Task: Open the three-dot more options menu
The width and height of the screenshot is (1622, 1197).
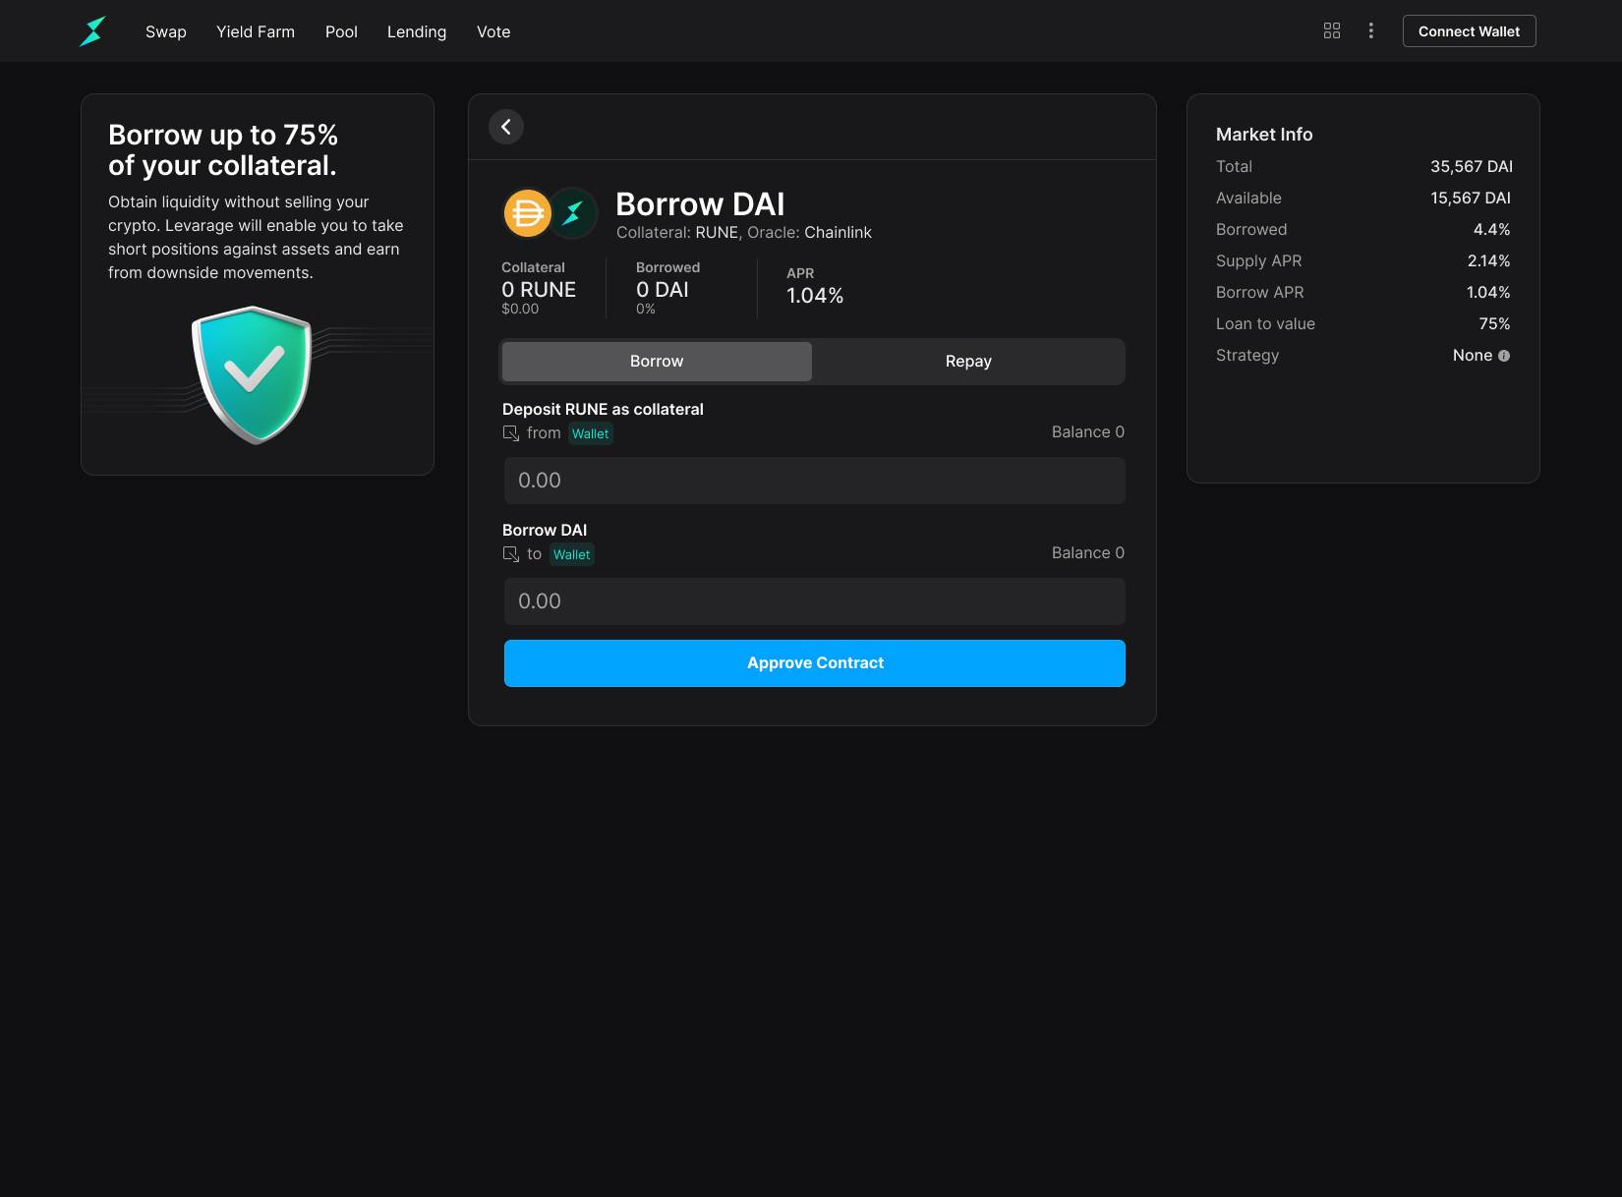Action: point(1370,31)
